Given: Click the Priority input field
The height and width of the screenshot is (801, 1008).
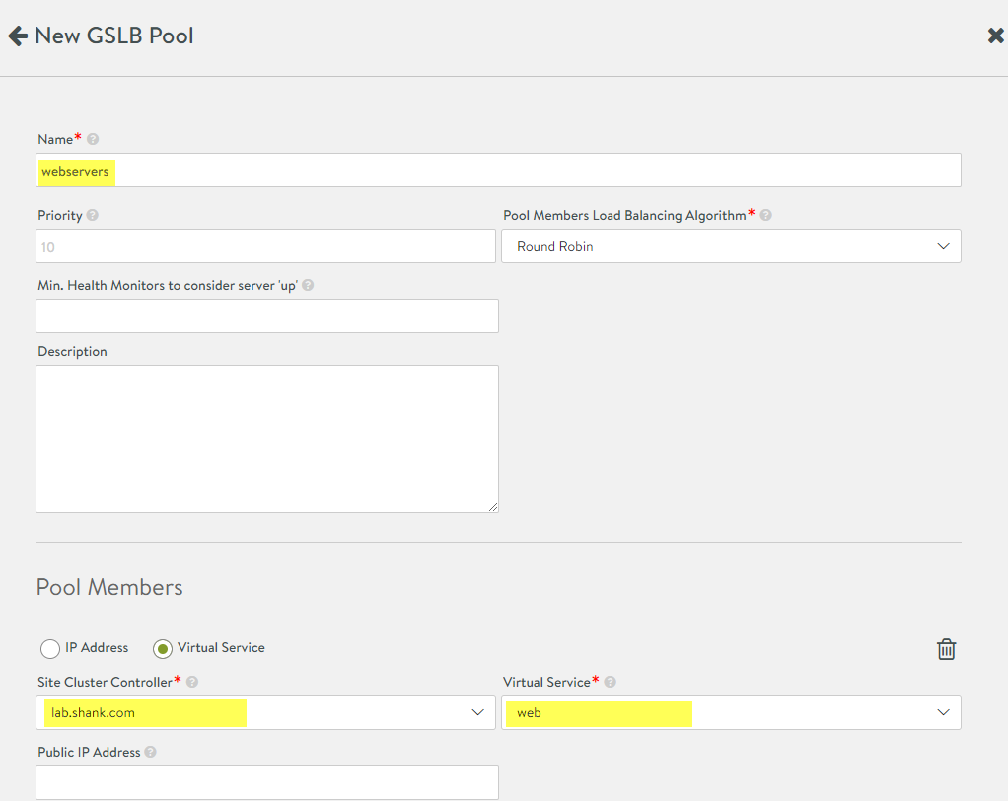Looking at the screenshot, I should (265, 247).
